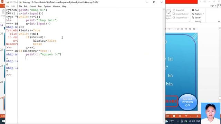Collapse the PowerPoint ribbon with the chevron
The image size is (221, 124).
219,21
